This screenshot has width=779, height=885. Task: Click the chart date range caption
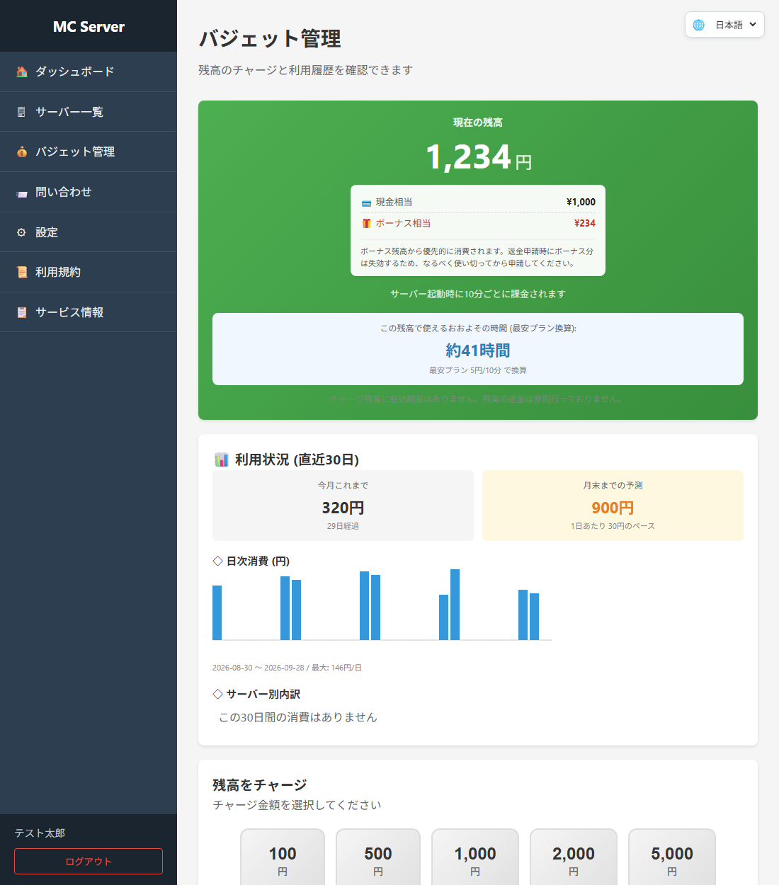coord(287,668)
